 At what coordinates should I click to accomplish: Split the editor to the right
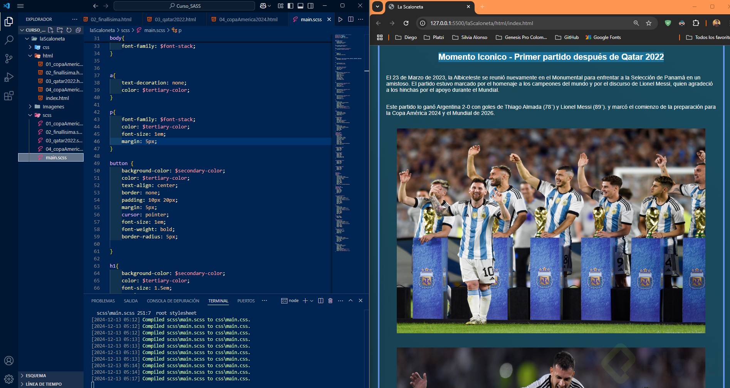[x=351, y=19]
